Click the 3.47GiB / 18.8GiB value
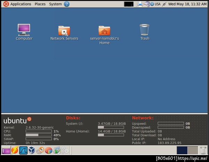This screenshot has height=162, width=209. coord(112,123)
